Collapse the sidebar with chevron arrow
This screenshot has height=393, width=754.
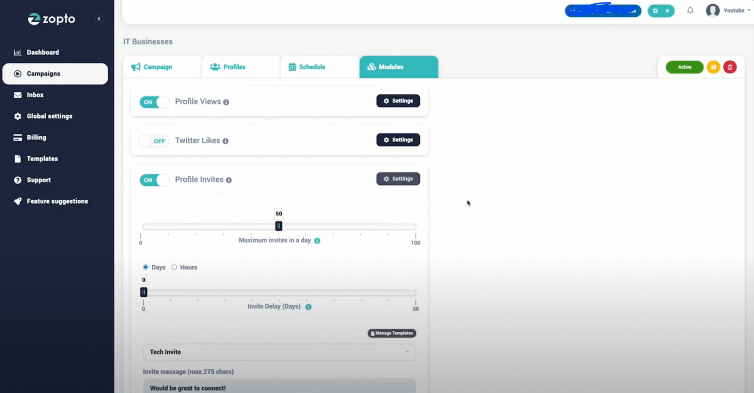tap(99, 19)
